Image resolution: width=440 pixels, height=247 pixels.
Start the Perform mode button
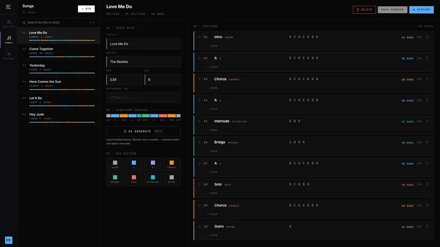421,10
